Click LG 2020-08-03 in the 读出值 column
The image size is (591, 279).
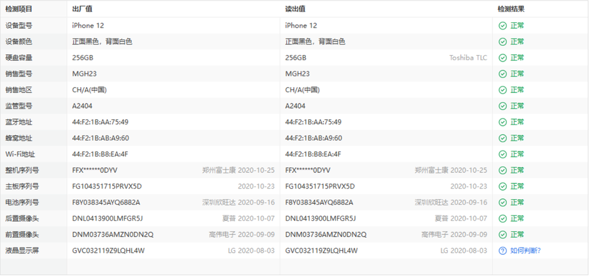464,251
